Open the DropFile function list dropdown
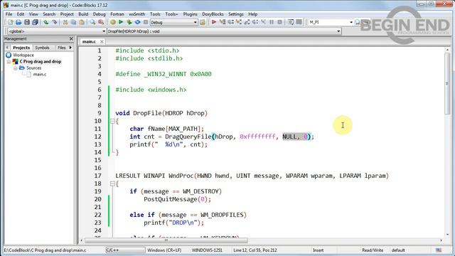455x256 pixels. point(338,31)
